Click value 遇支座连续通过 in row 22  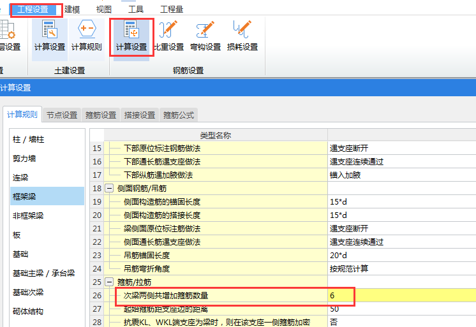pos(357,242)
